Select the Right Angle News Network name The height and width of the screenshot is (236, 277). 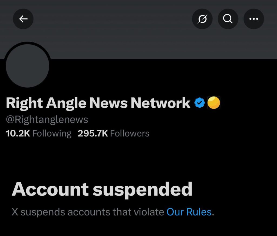[98, 103]
